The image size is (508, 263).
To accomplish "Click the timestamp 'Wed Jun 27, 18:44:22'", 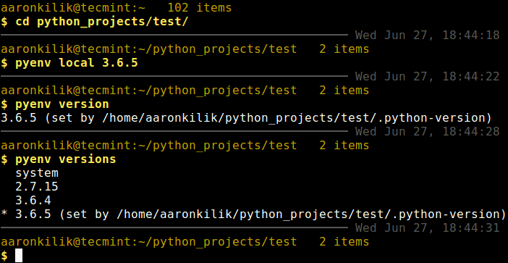I will [x=428, y=77].
